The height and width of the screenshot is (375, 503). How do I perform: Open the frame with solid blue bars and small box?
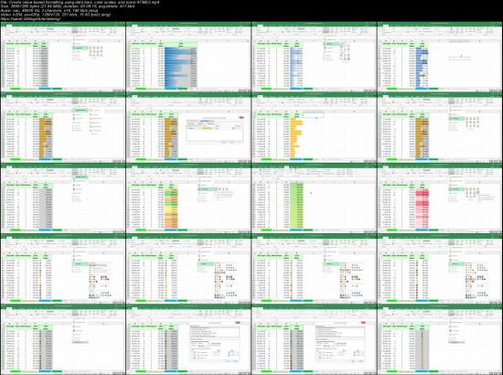[440, 57]
